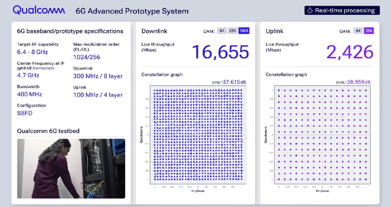Click Downlink Constellation graph label
The image size is (391, 207).
[162, 74]
